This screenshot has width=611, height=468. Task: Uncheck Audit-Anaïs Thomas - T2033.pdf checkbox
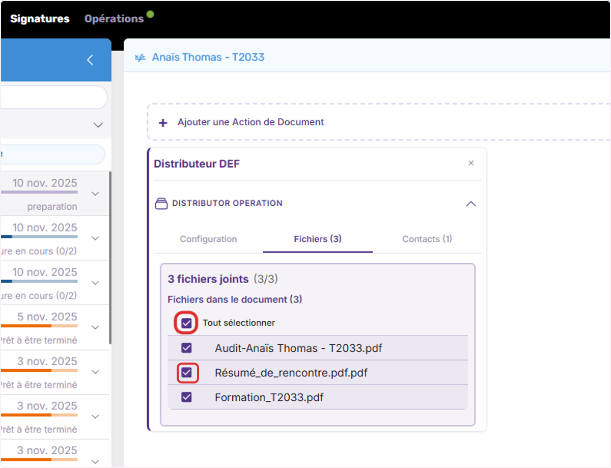pyautogui.click(x=186, y=348)
